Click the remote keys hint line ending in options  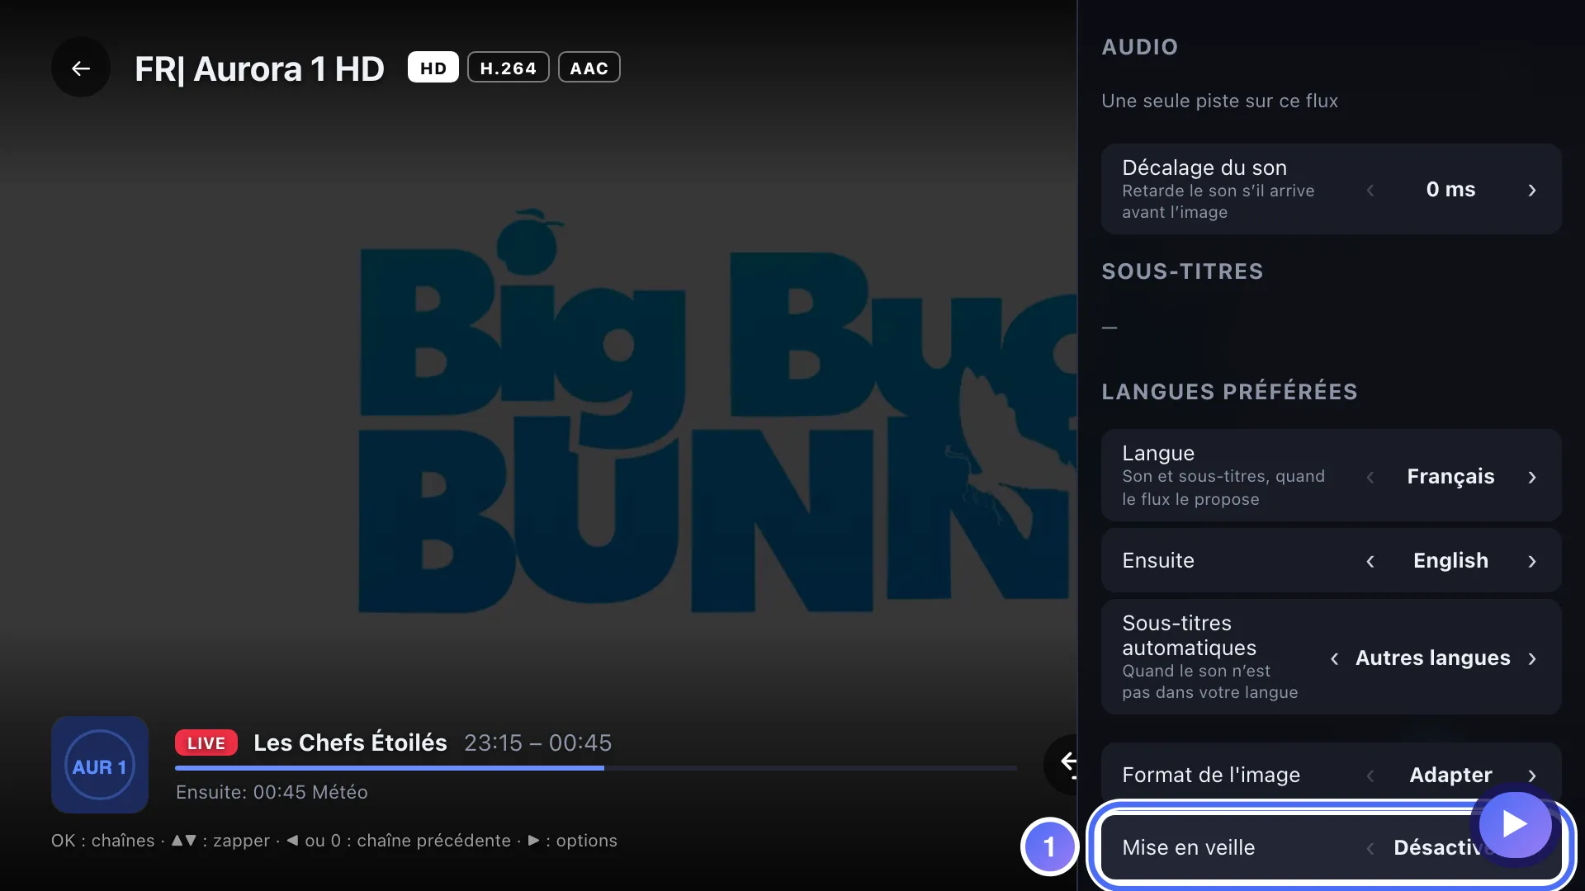pyautogui.click(x=334, y=841)
